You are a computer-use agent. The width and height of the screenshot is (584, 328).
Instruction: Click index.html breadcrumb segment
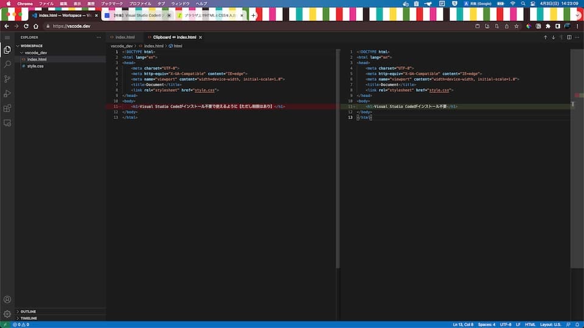pyautogui.click(x=153, y=46)
